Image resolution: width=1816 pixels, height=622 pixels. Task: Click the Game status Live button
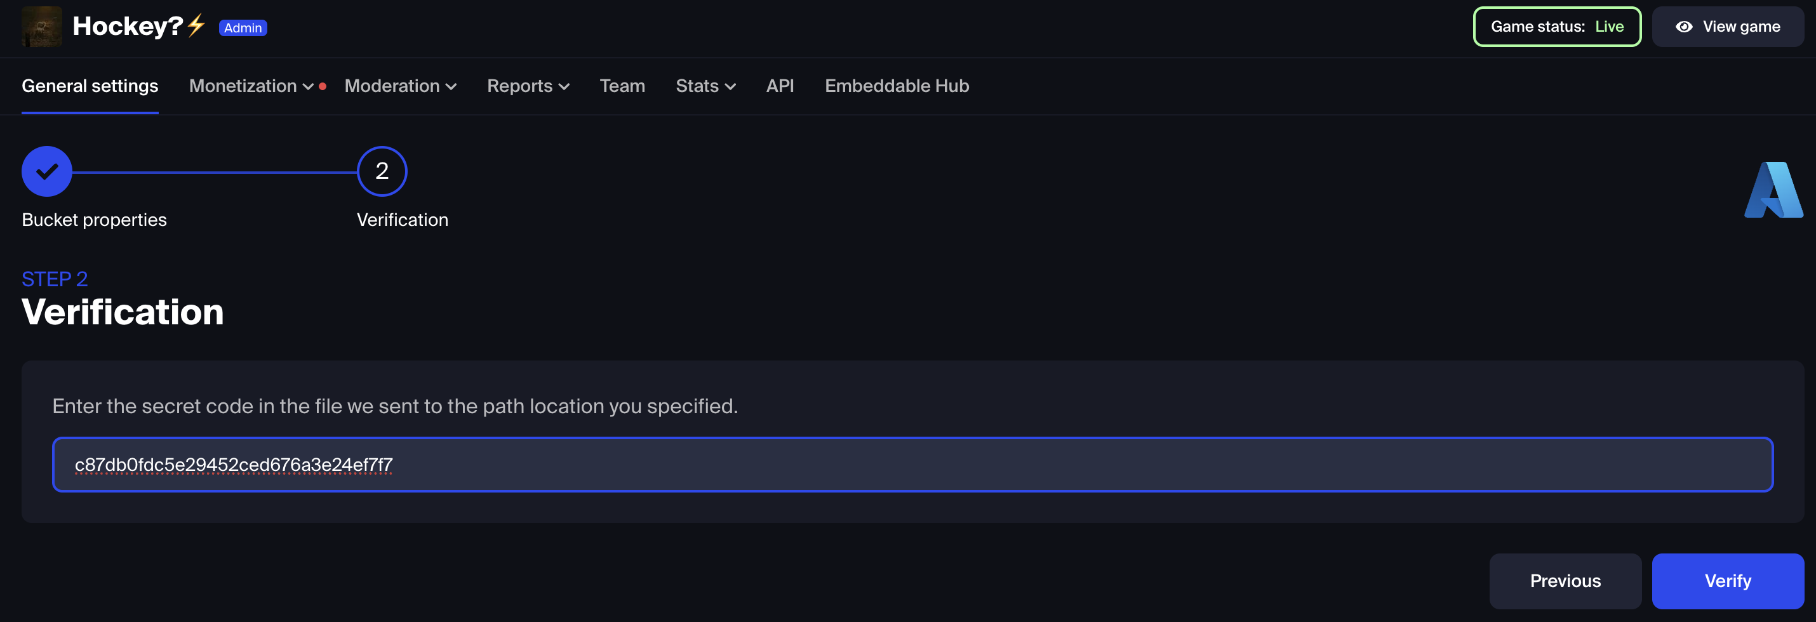point(1556,27)
